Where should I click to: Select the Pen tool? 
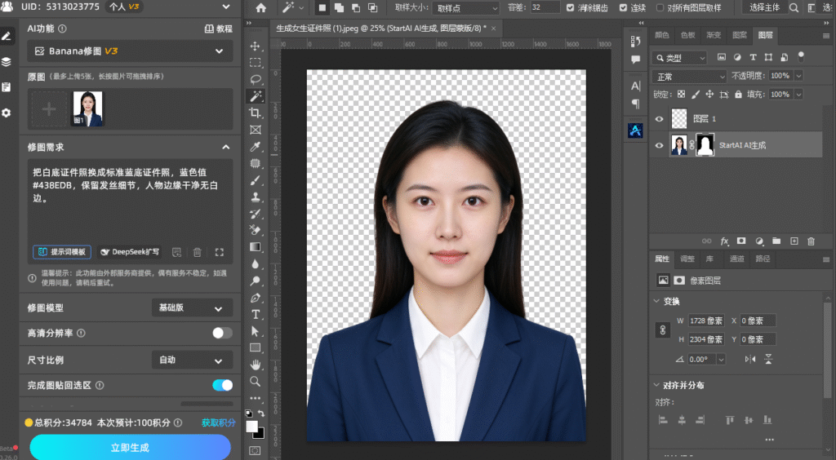[256, 298]
